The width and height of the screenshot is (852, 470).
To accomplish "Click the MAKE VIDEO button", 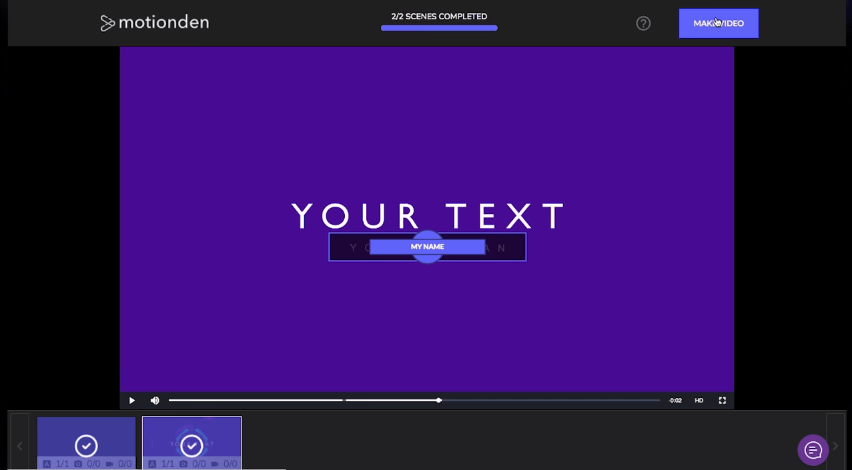I will tap(718, 23).
